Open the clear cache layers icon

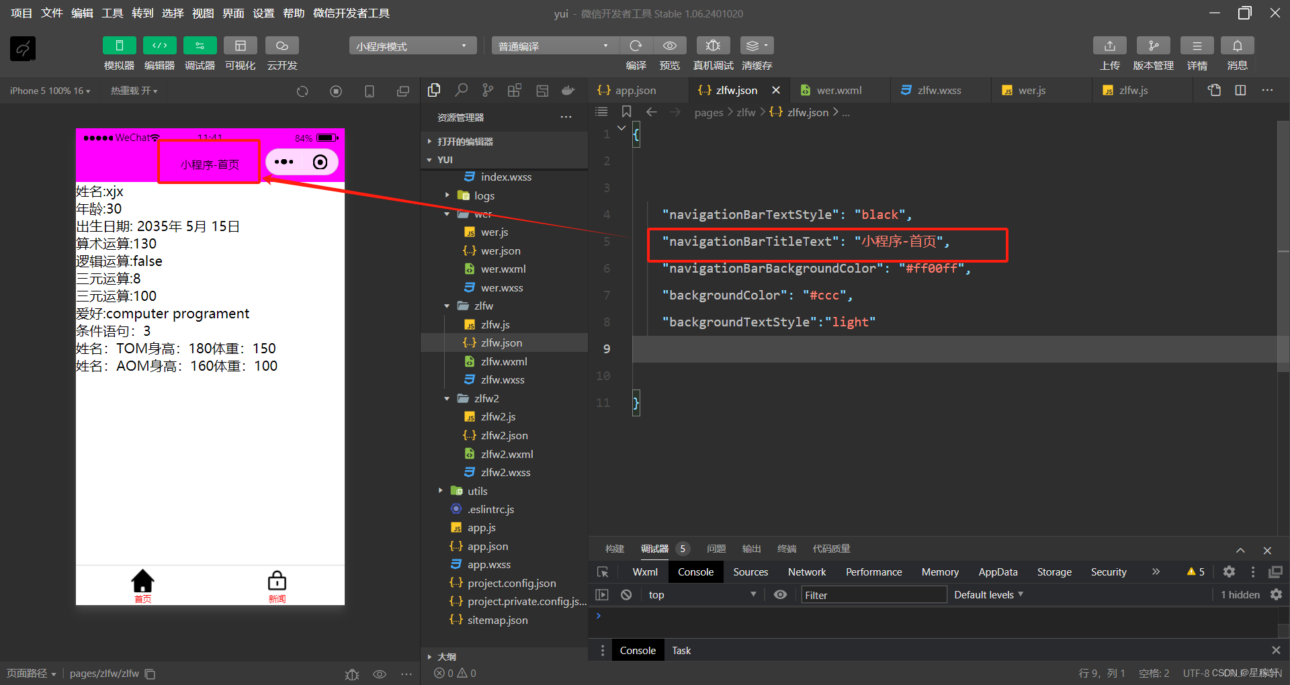tap(757, 46)
